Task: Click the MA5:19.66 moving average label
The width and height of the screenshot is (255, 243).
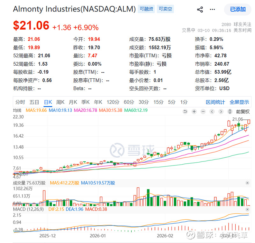Action: pos(36,110)
